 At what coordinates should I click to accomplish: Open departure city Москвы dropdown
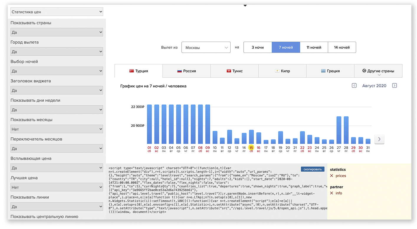click(x=206, y=47)
